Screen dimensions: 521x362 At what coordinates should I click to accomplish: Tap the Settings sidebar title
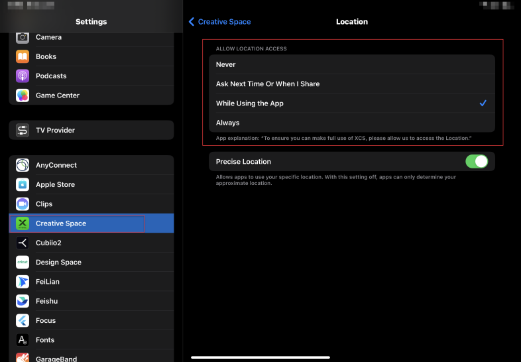tap(91, 22)
